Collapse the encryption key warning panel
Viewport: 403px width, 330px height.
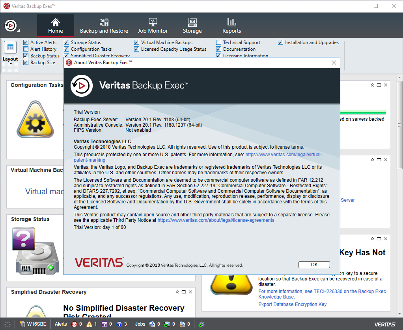pos(372,239)
